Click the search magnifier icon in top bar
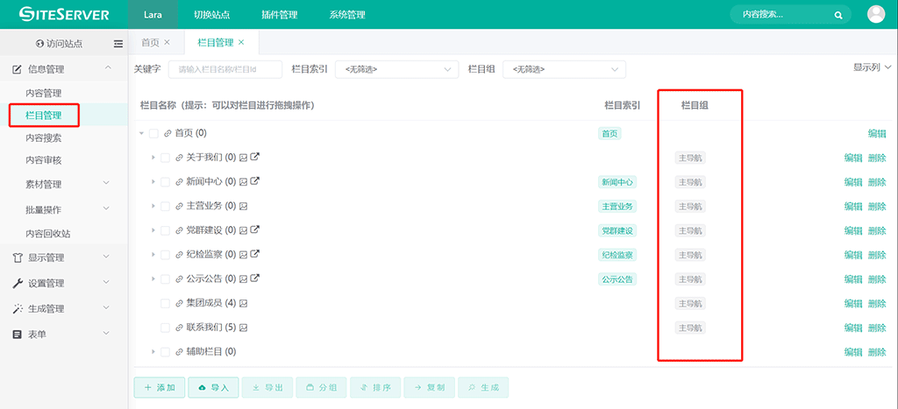Viewport: 898px width, 409px height. click(x=838, y=15)
